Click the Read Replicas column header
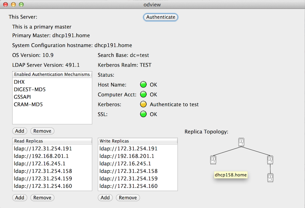 [x=52, y=141]
